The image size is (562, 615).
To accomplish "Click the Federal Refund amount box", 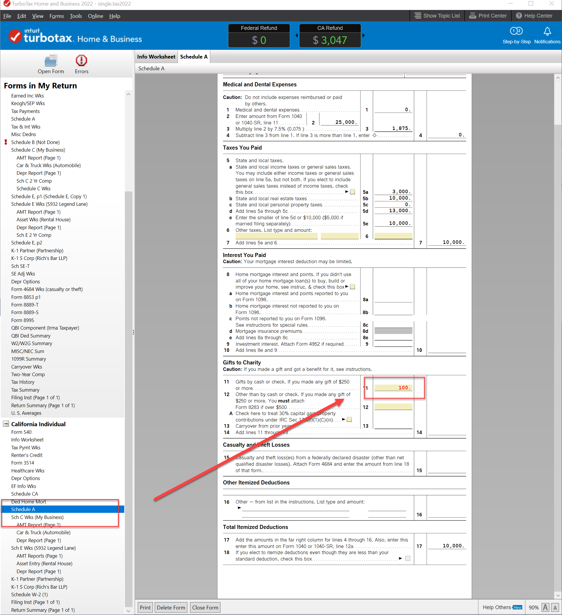I will click(x=259, y=36).
